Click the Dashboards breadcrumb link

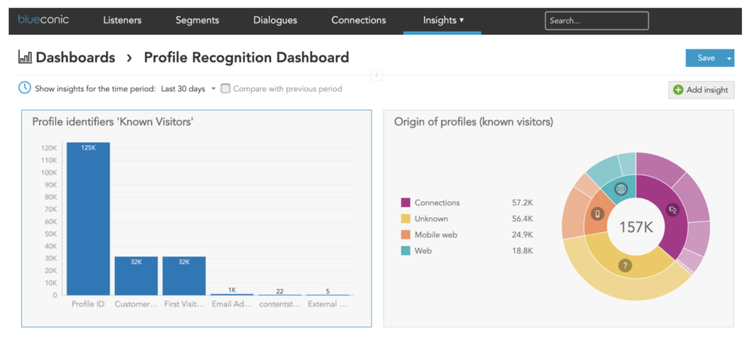(75, 57)
